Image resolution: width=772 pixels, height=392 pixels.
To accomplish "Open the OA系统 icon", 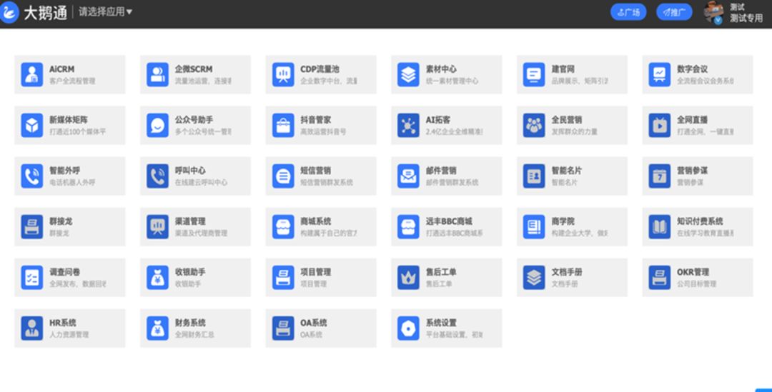I will [283, 328].
